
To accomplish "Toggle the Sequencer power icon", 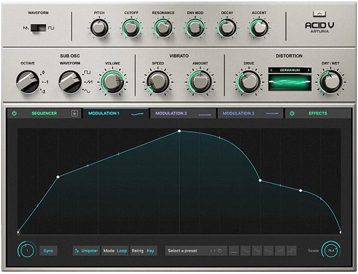I will click(14, 113).
